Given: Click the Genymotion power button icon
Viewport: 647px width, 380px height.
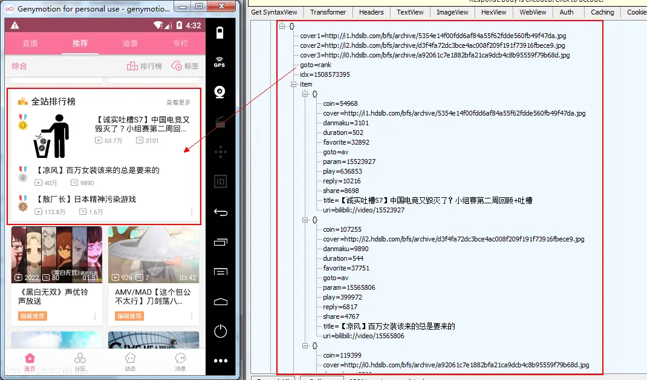Looking at the screenshot, I should click(220, 331).
